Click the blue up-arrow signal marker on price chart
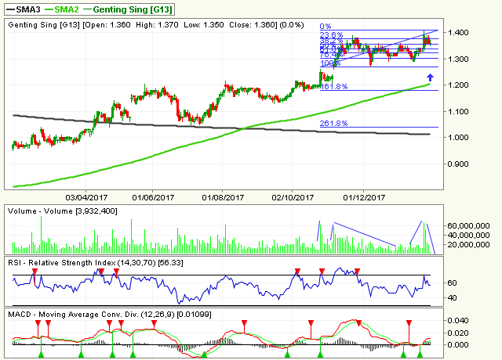 [x=431, y=77]
